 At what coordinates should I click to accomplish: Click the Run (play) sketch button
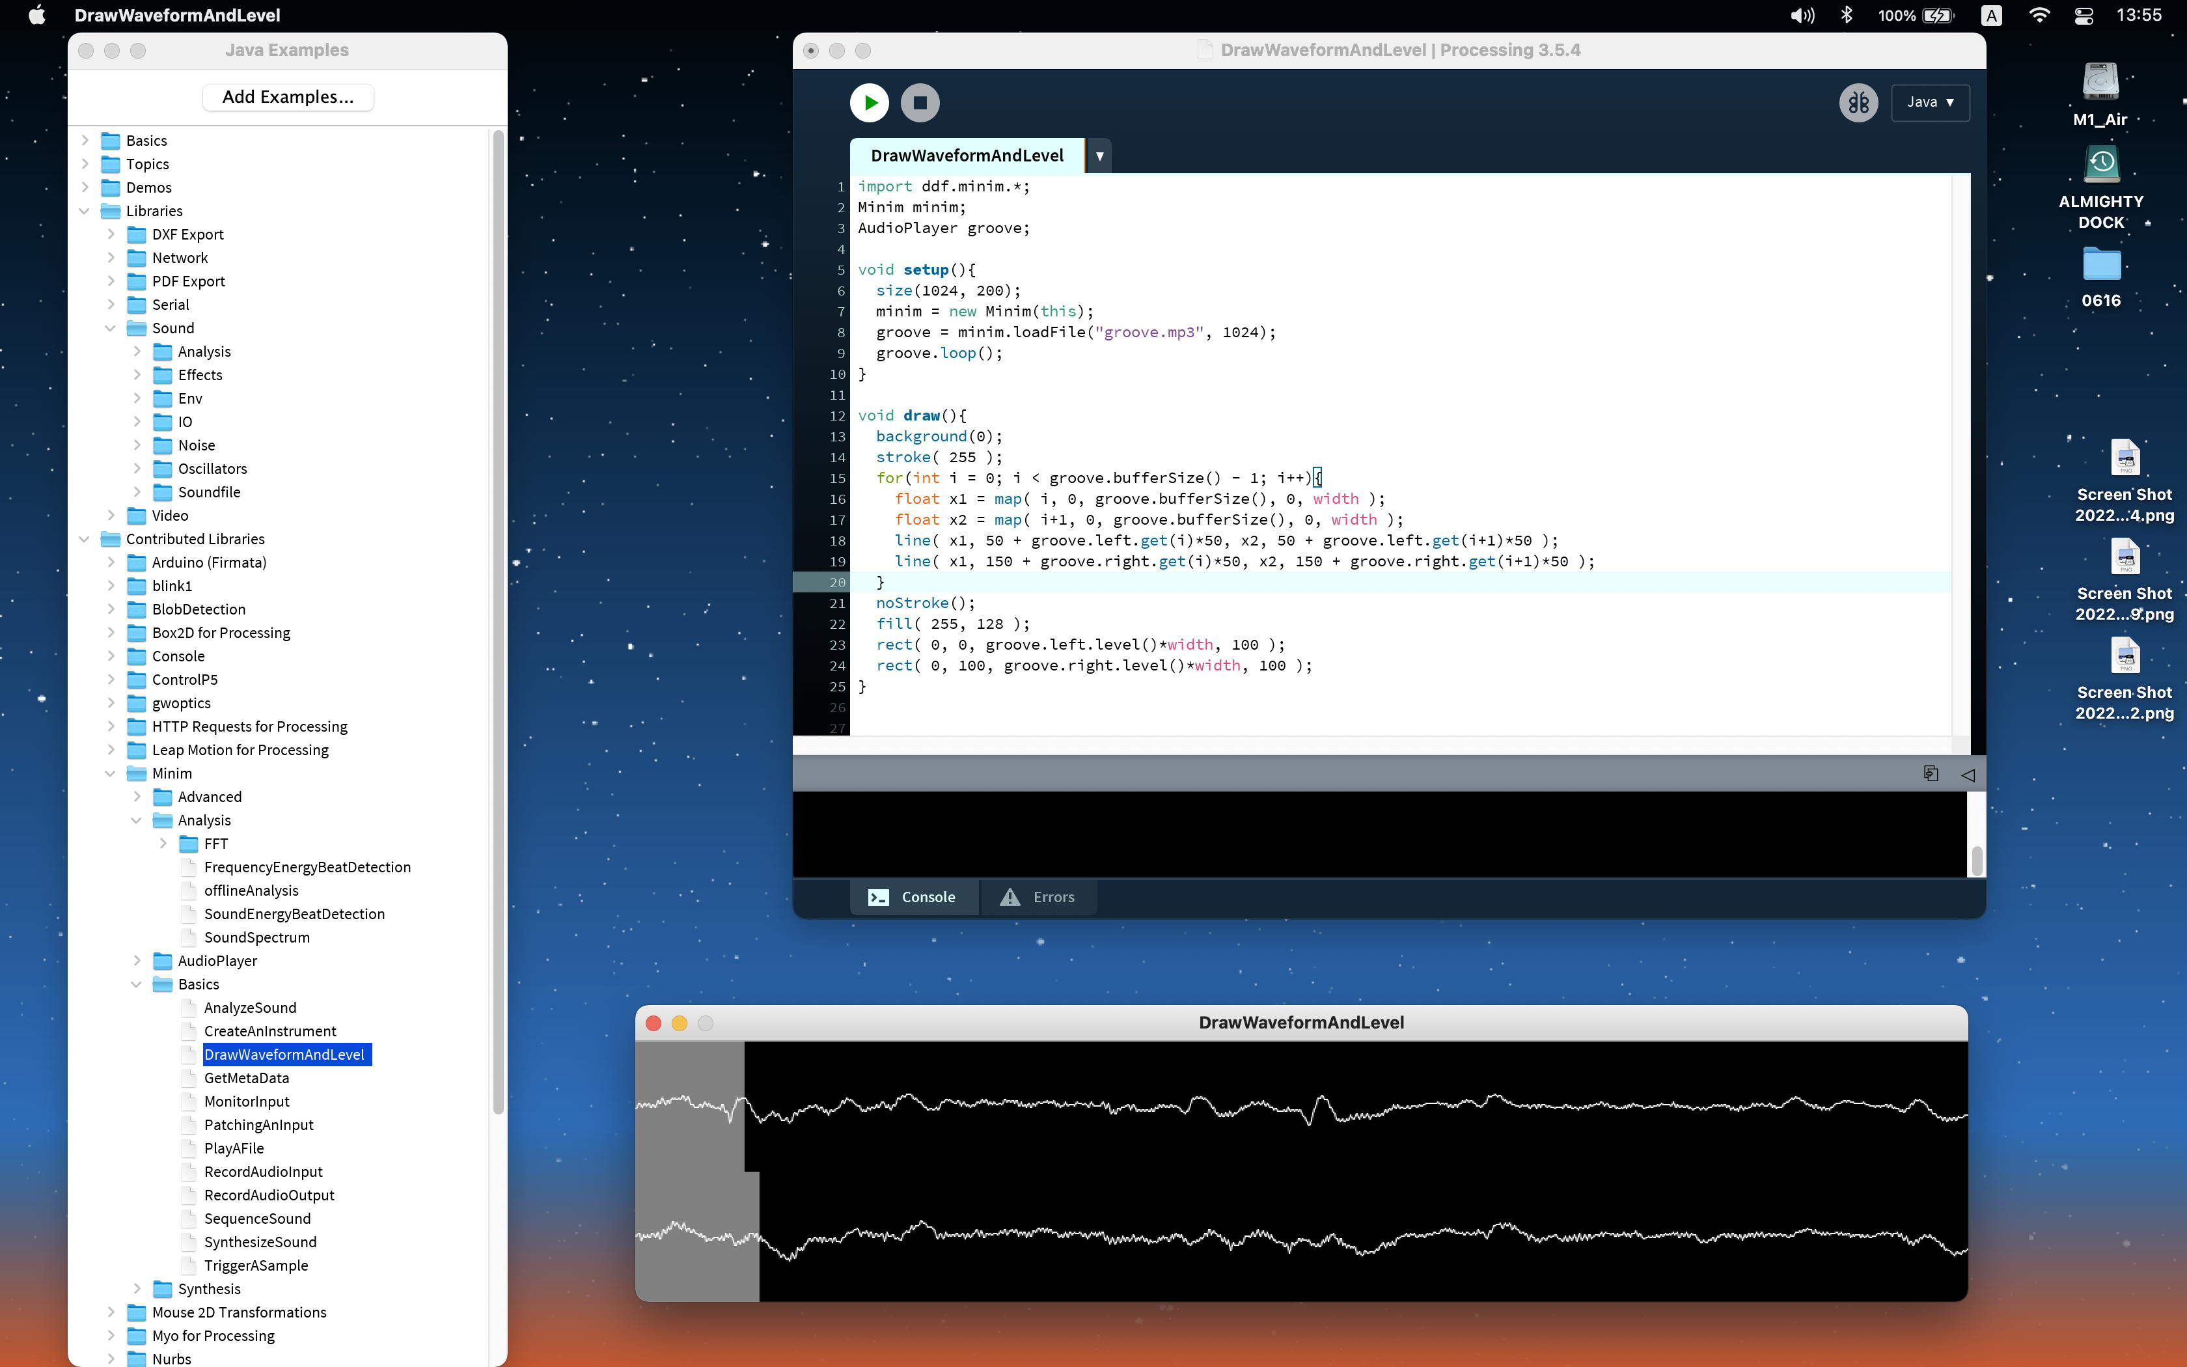pos(870,102)
